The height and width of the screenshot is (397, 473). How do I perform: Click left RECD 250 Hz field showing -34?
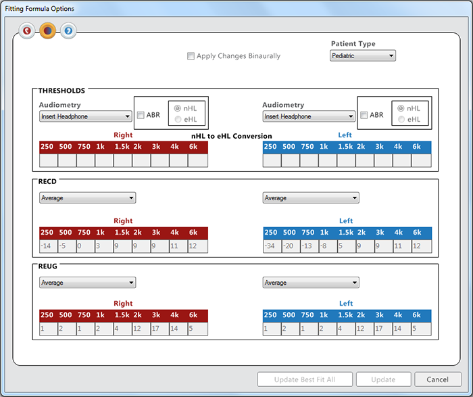(272, 246)
